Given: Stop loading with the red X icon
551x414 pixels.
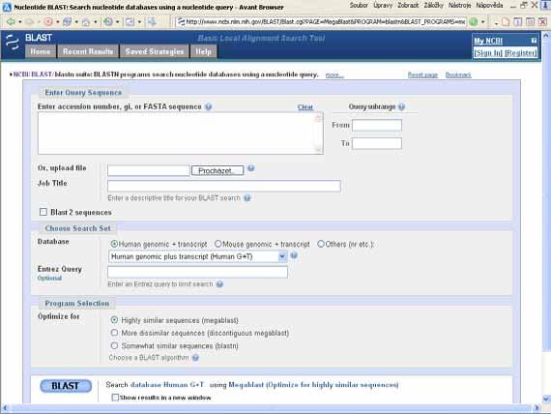Looking at the screenshot, I should (48, 22).
